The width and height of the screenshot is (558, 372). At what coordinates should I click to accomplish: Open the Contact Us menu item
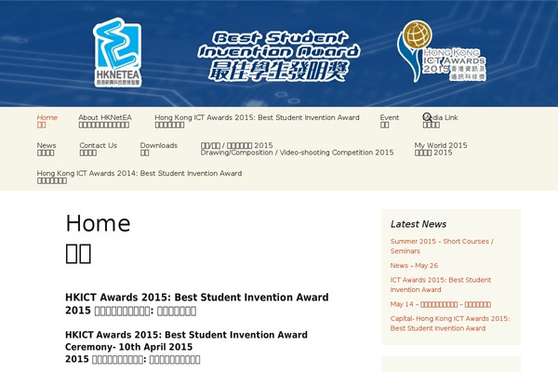[99, 149]
